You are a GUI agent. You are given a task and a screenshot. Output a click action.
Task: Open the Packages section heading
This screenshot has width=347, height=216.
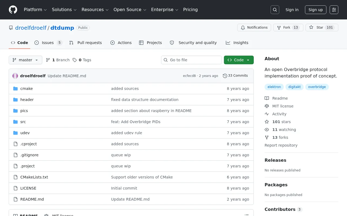[276, 185]
